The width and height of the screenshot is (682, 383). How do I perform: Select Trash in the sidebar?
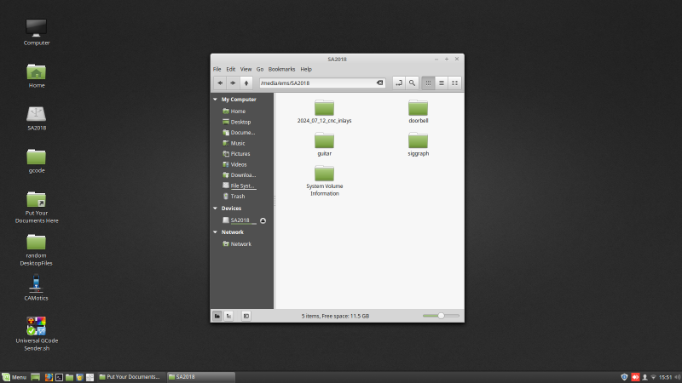(238, 197)
